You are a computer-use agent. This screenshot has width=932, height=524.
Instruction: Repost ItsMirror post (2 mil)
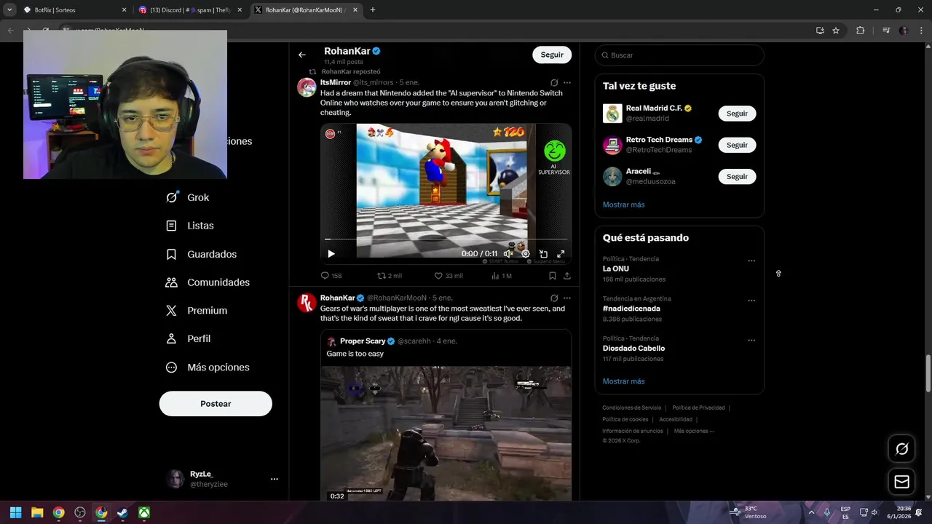tap(390, 276)
